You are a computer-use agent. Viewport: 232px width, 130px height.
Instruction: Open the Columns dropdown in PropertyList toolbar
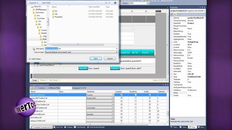click(x=42, y=88)
